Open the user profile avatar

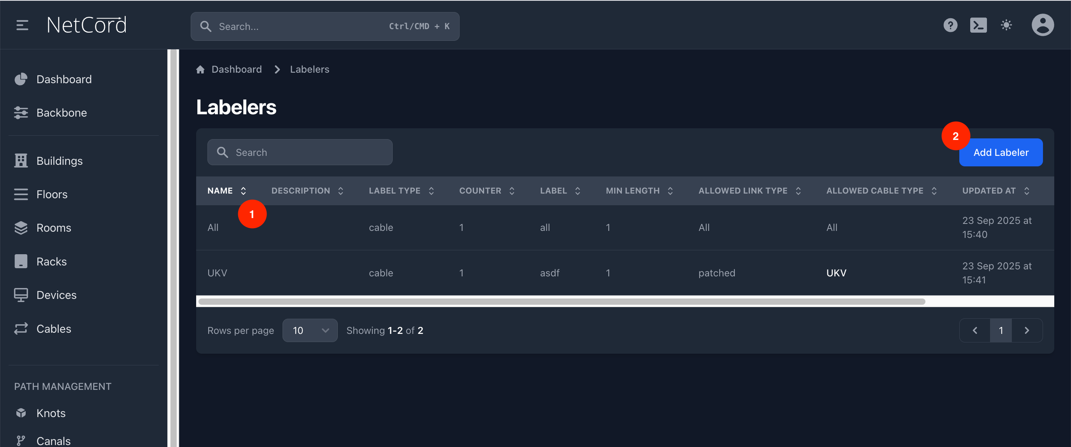click(x=1042, y=25)
